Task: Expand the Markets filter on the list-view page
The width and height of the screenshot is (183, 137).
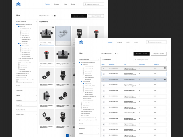Action: (x=99, y=124)
